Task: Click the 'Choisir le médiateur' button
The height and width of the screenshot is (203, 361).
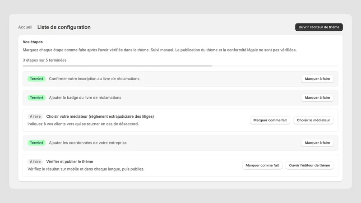Action: pyautogui.click(x=313, y=120)
